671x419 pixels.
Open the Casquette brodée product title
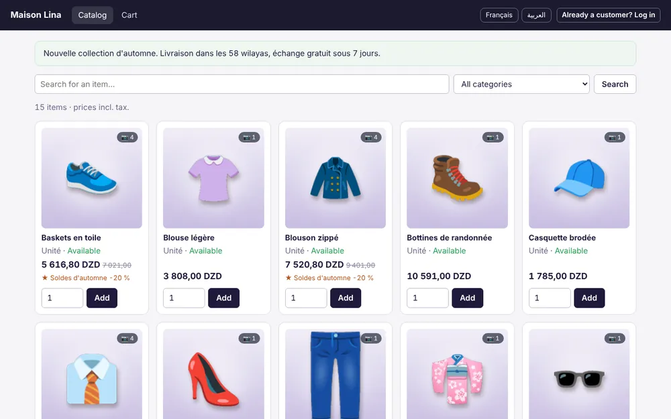[562, 238]
